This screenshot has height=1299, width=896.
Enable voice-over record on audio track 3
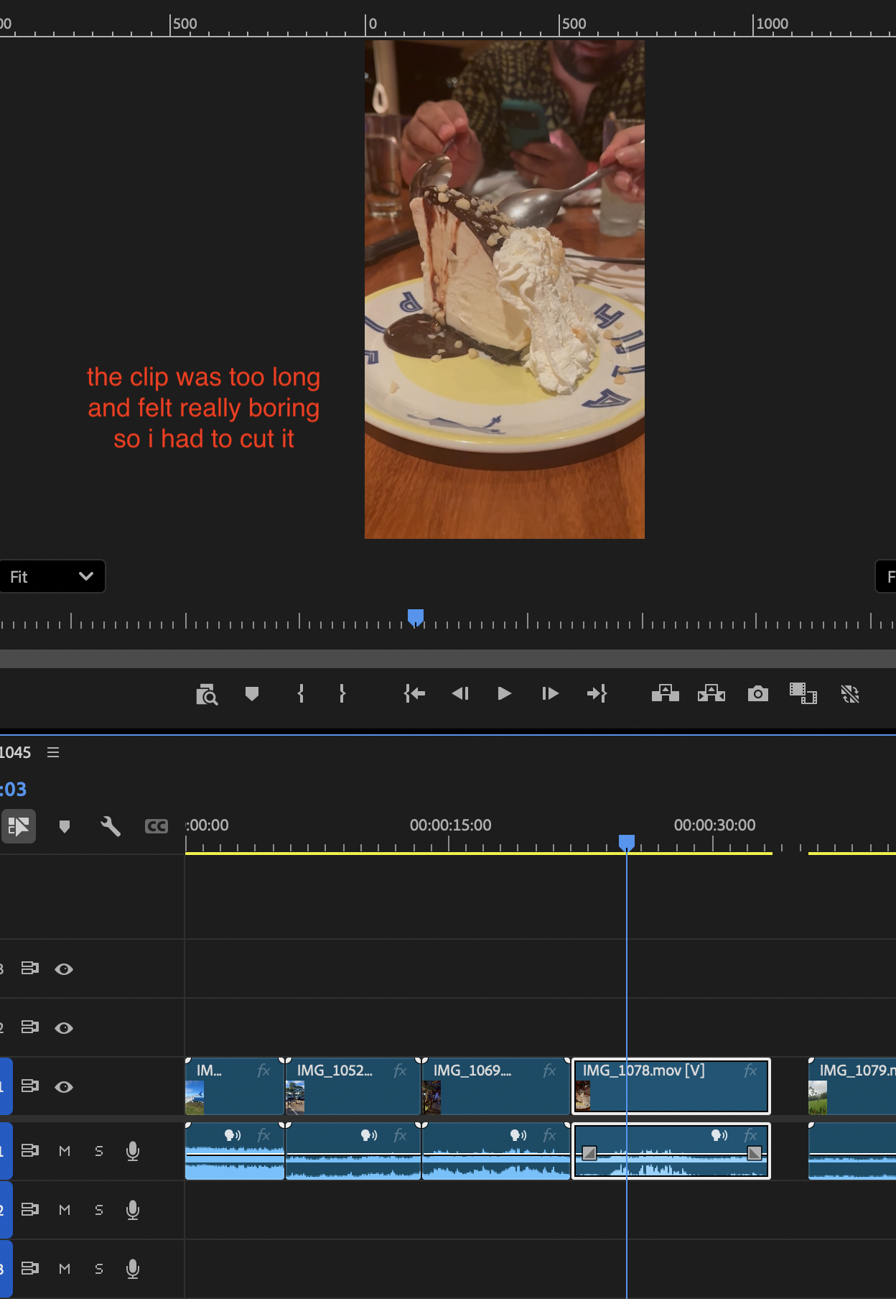(133, 1269)
